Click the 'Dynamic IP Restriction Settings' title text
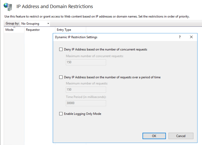This screenshot has width=202, height=145. pyautogui.click(x=76, y=37)
